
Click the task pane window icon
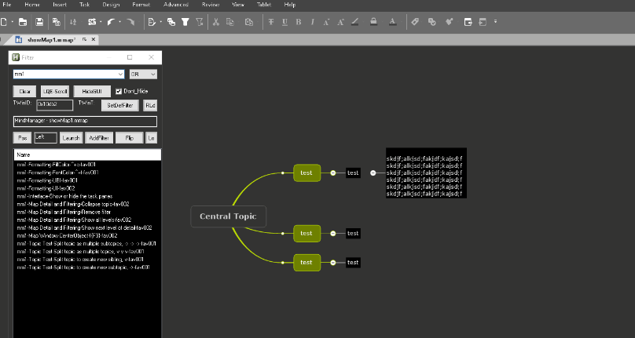pos(468,22)
